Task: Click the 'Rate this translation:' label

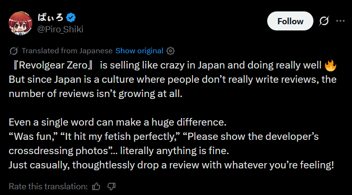Action: point(48,186)
